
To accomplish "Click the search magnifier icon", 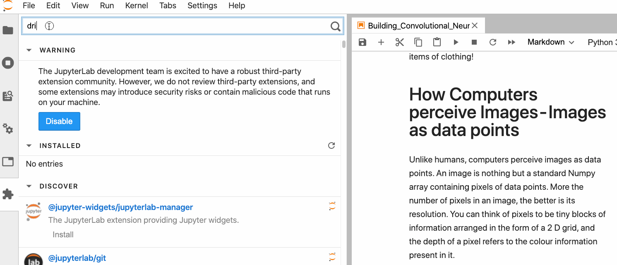I will (x=335, y=27).
